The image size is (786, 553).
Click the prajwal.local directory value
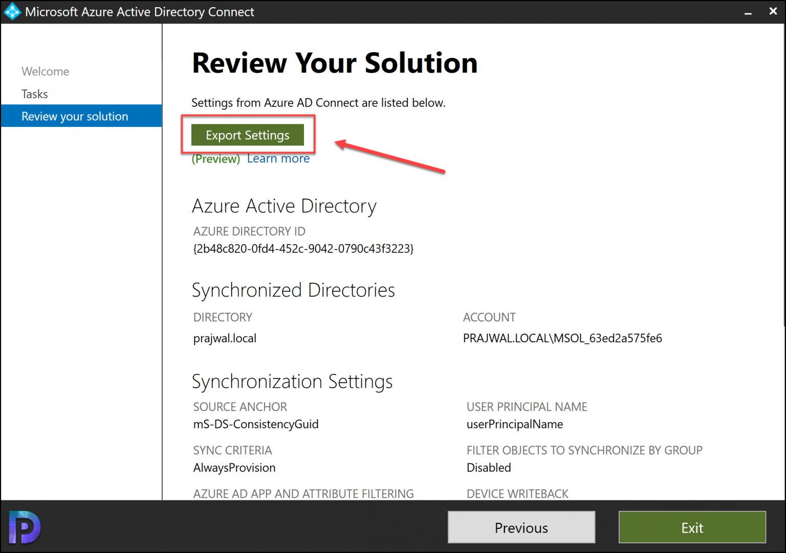225,338
